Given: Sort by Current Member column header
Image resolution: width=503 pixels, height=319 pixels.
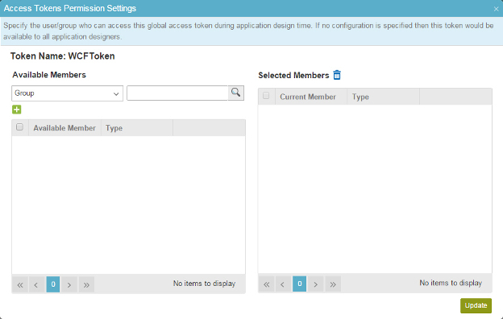Looking at the screenshot, I should pos(308,97).
